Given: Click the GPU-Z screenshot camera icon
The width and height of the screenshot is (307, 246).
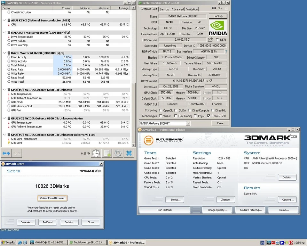Looking at the screenshot, I should pyautogui.click(x=214, y=8).
